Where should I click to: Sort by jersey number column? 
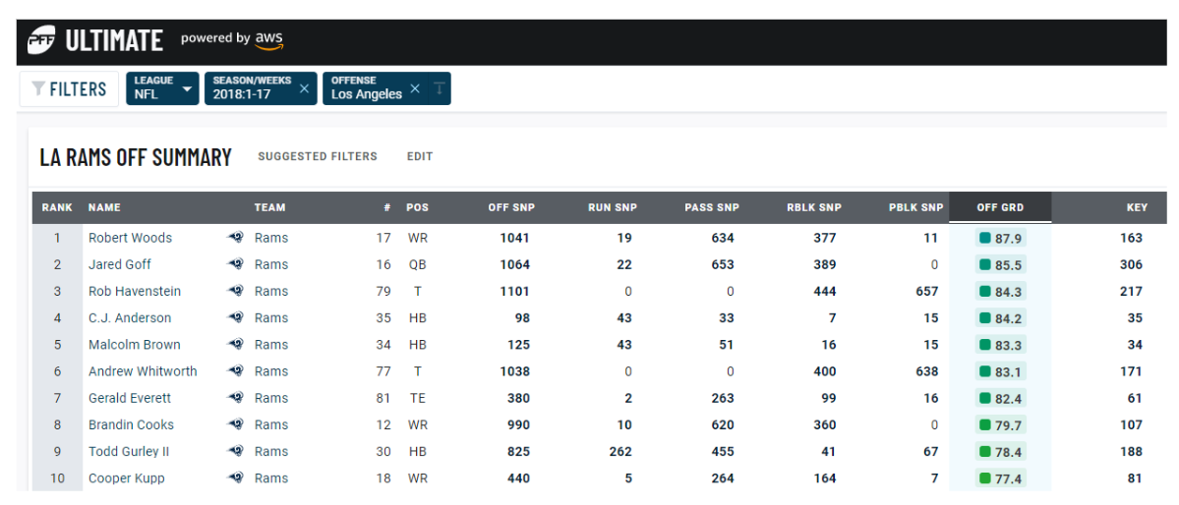pos(387,207)
